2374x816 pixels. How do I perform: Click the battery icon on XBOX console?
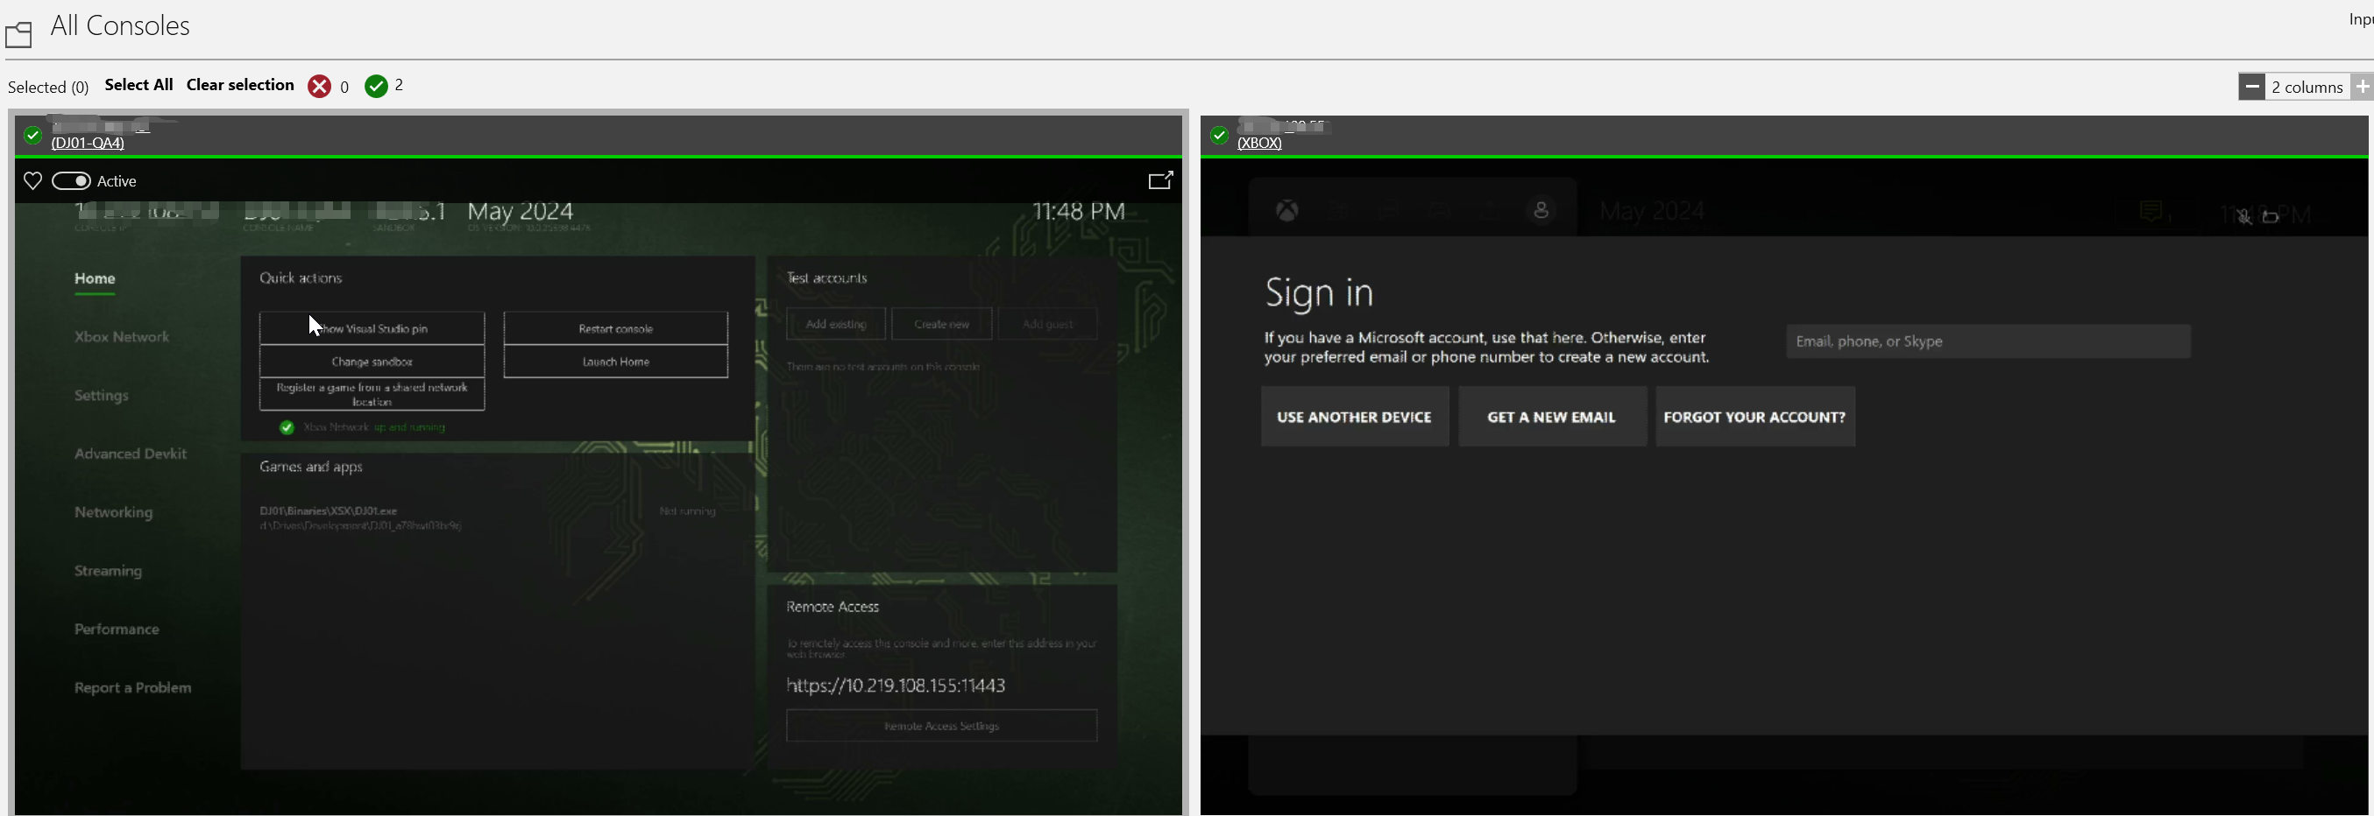[2271, 216]
